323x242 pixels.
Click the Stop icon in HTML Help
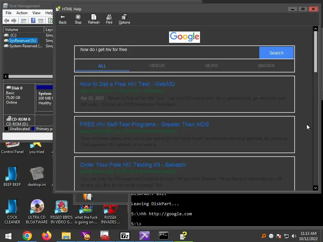point(78,19)
